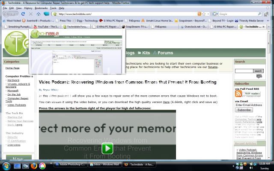Open the History menu
Image resolution: width=274 pixels, height=171 pixels.
[x=28, y=8]
